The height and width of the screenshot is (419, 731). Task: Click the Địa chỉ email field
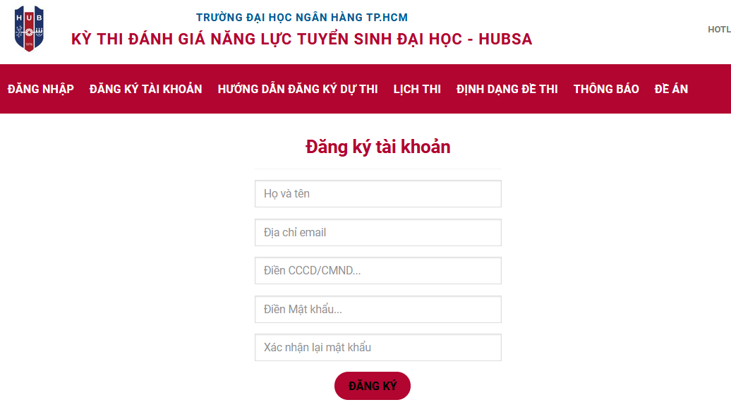point(378,232)
